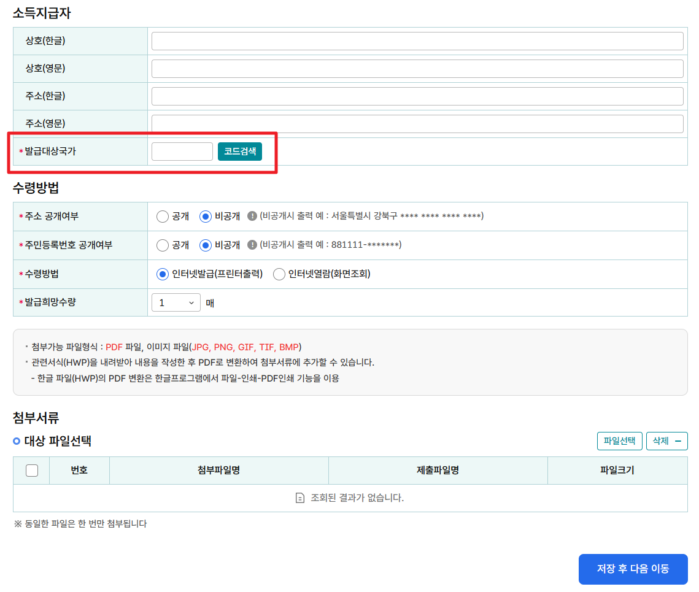
Task: Click the 상호(영문) input field
Action: click(x=417, y=68)
